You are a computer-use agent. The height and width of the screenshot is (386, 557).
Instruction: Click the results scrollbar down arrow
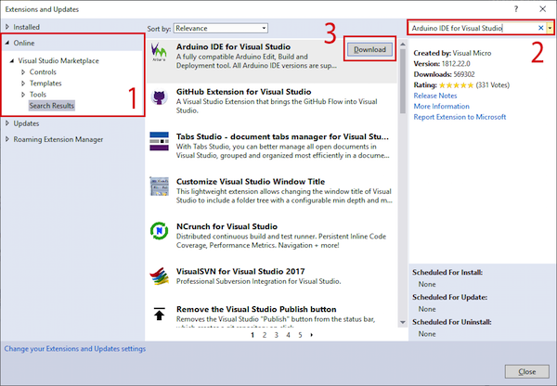click(403, 322)
